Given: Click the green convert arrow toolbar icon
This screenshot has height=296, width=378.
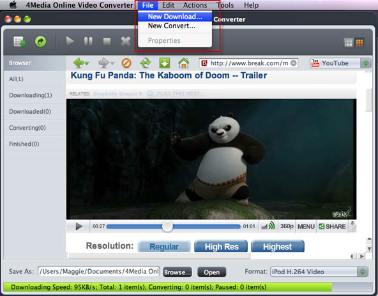Looking at the screenshot, I should click(x=40, y=42).
